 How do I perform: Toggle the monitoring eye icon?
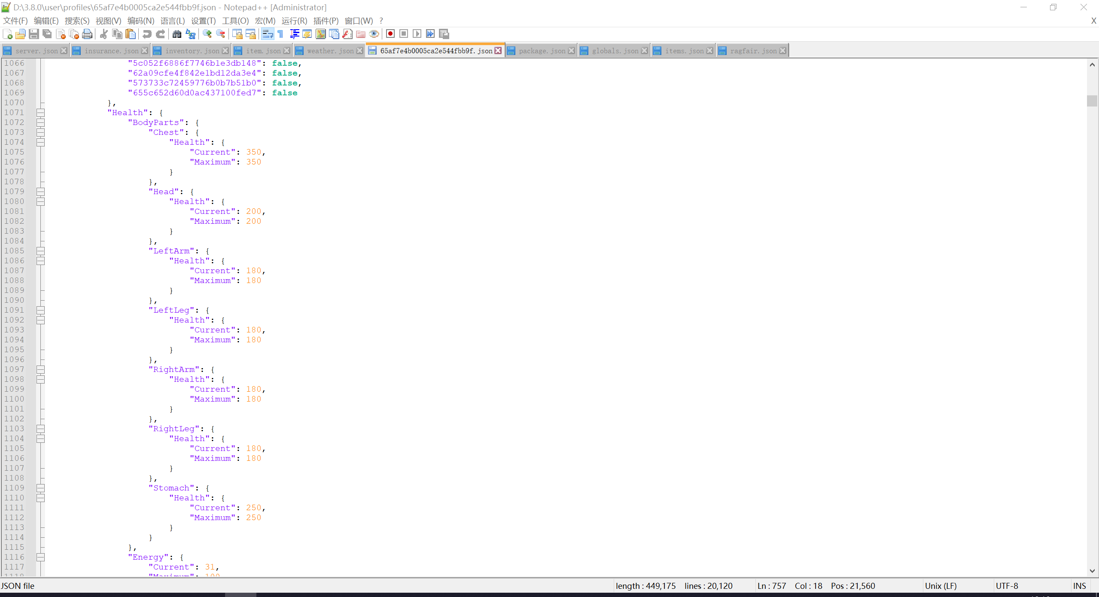(374, 34)
